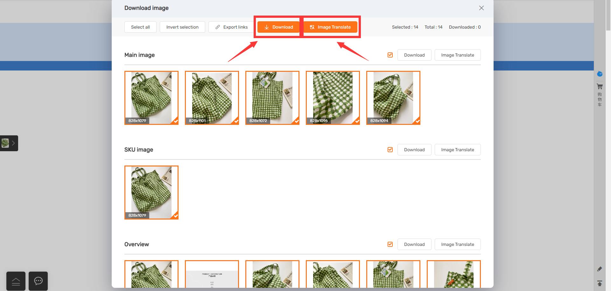Click the SKU image section heading
The image size is (611, 291).
[139, 150]
